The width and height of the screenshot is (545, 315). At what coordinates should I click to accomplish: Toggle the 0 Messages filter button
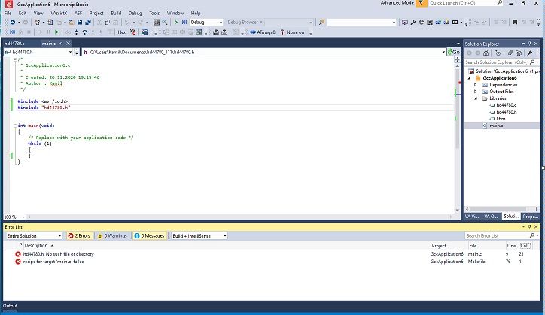pos(150,236)
